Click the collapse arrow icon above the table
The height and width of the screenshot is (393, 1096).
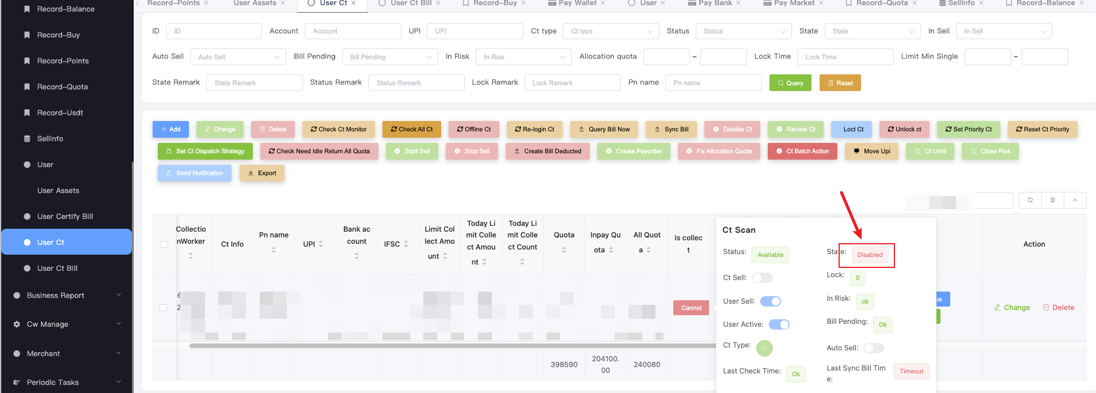[1075, 200]
